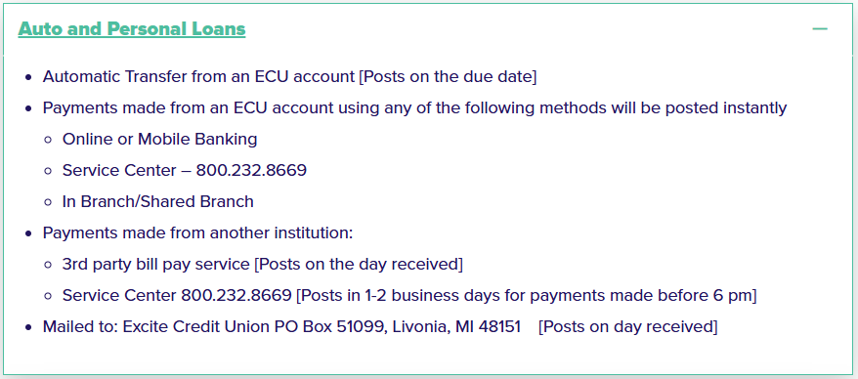
Task: Click the hollow bullet beside In Branch/Shared Branch
Action: pyautogui.click(x=48, y=202)
